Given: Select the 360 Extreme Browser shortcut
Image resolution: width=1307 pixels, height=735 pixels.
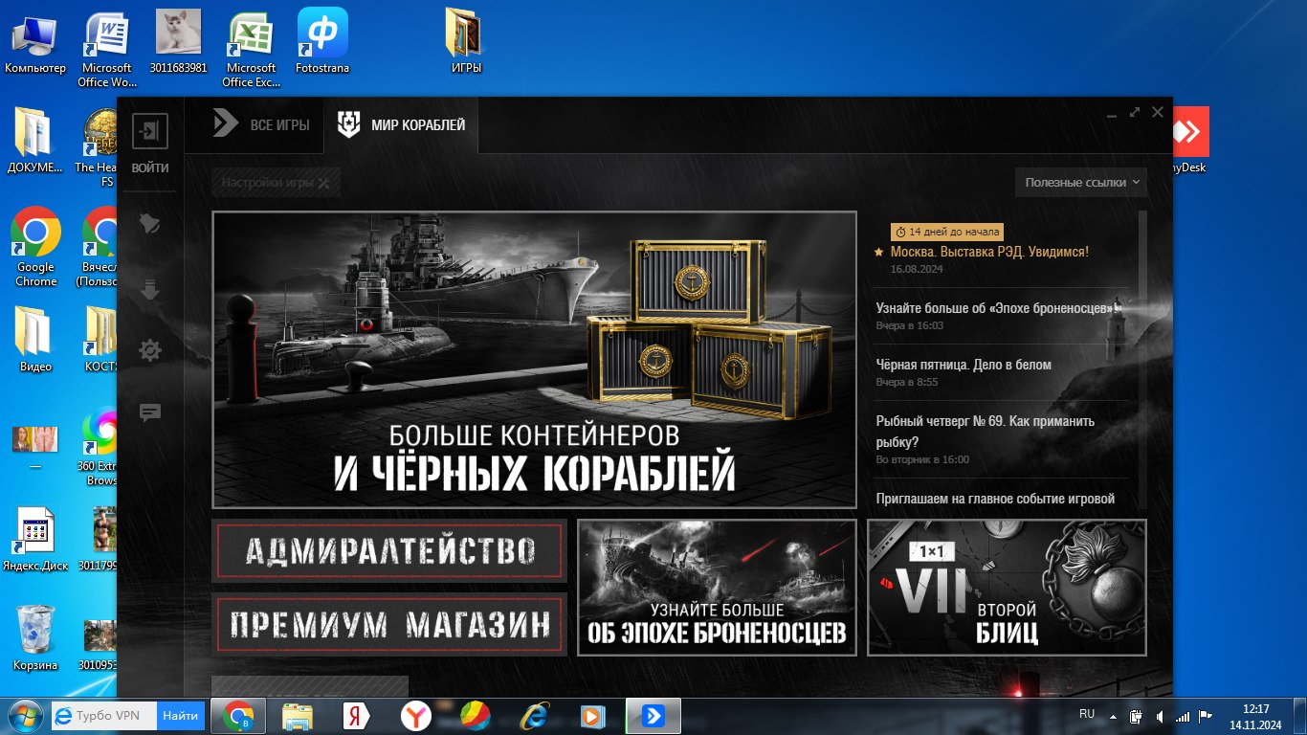Looking at the screenshot, I should [100, 447].
